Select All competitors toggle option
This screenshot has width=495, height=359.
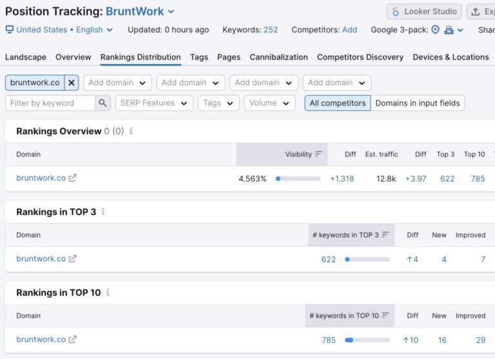338,103
